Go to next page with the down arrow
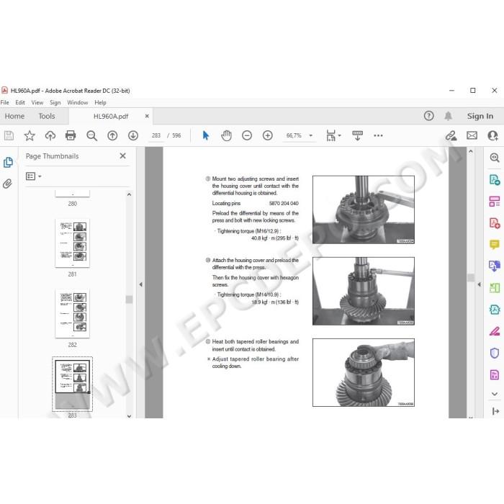Image resolution: width=504 pixels, height=504 pixels. pyautogui.click(x=133, y=135)
